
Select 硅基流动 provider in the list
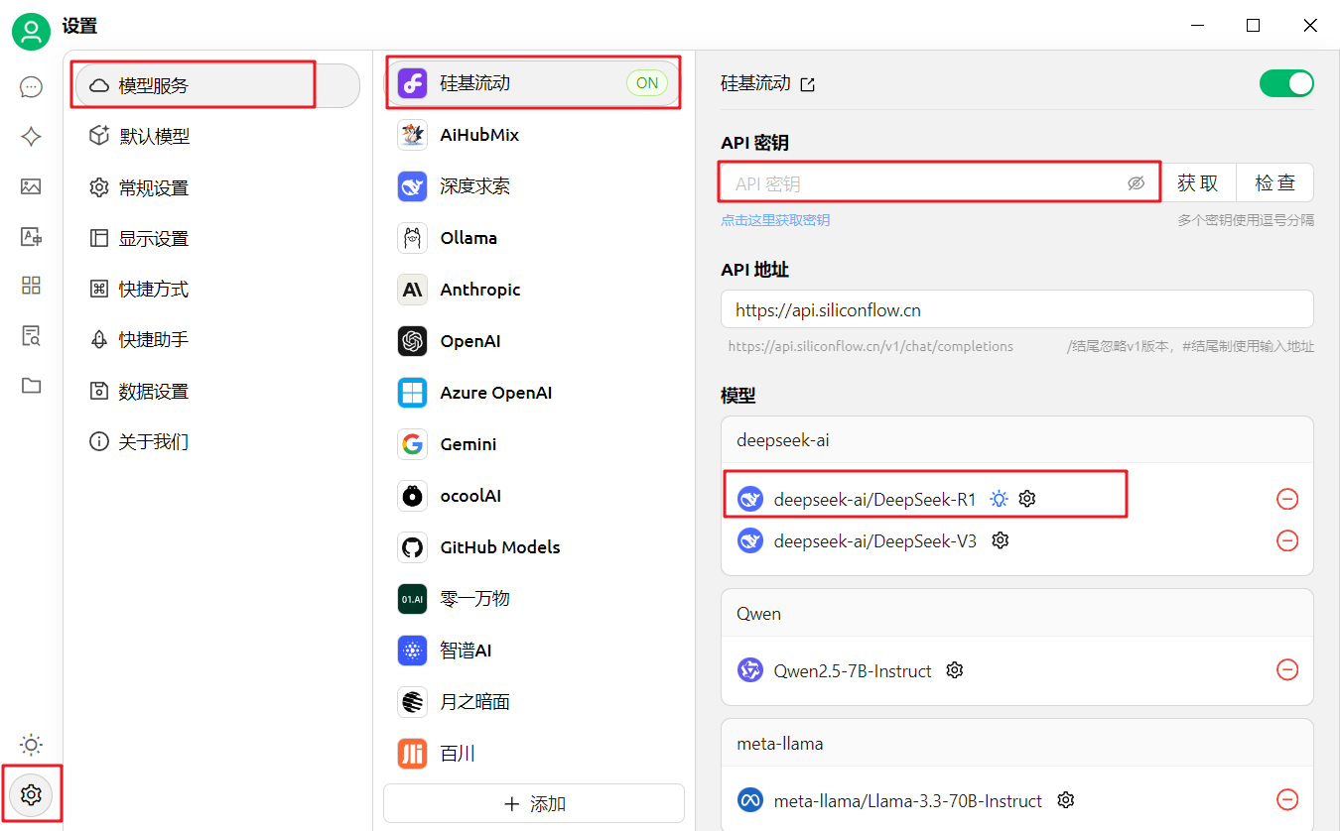(534, 83)
